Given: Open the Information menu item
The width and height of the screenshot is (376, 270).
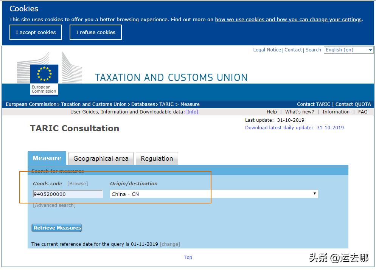Looking at the screenshot, I should pos(336,112).
